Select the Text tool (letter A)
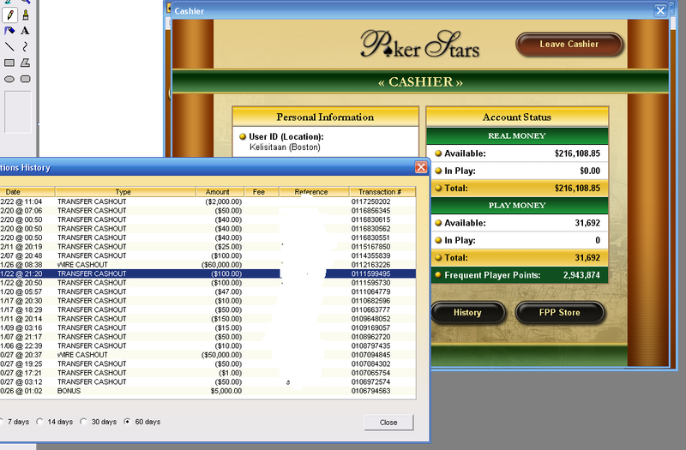This screenshot has width=686, height=450. pos(26,31)
